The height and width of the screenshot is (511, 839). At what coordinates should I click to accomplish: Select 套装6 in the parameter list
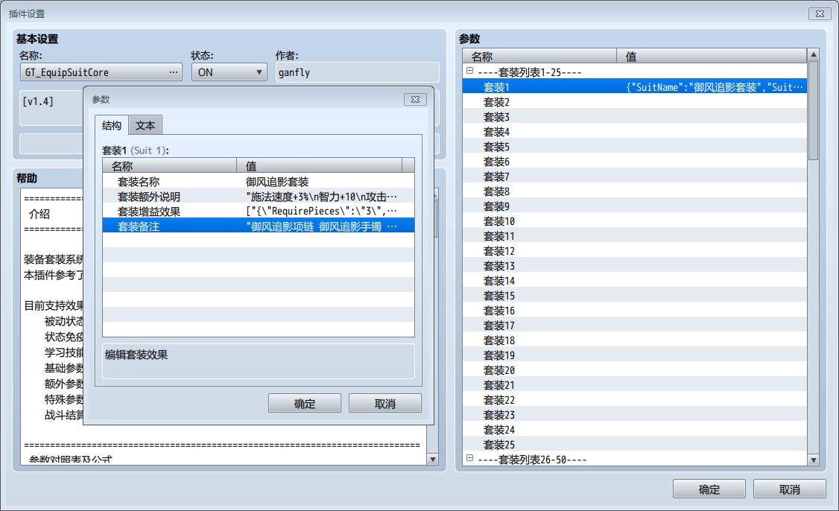tap(635, 161)
